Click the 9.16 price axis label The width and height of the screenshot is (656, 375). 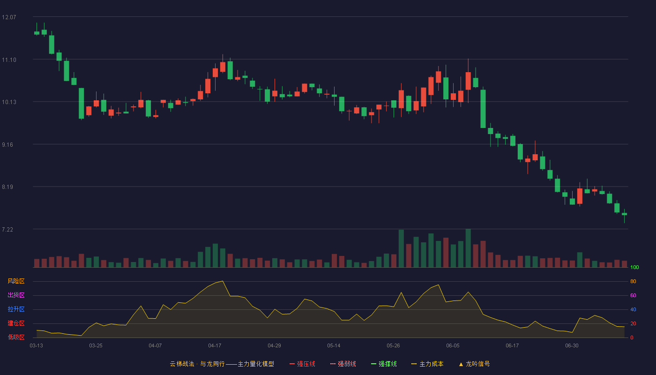click(8, 145)
